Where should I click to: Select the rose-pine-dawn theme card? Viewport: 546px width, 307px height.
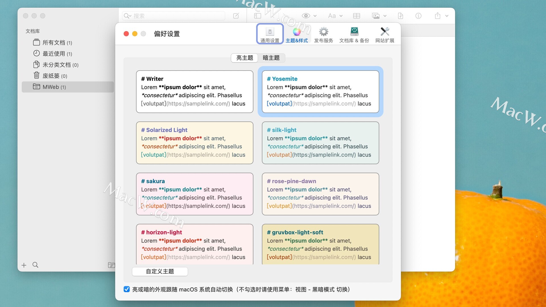click(320, 194)
